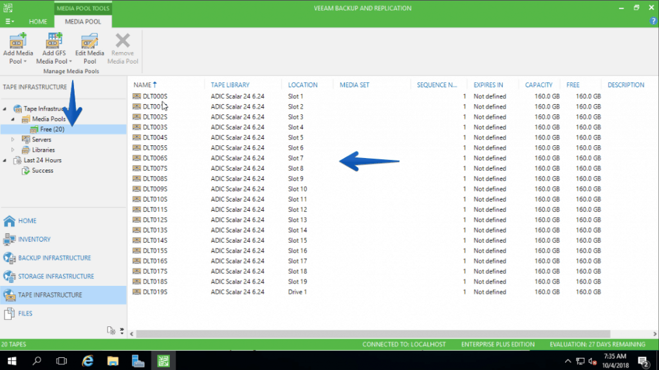The height and width of the screenshot is (370, 659).
Task: Expand the Libraries tree node
Action: (13, 150)
